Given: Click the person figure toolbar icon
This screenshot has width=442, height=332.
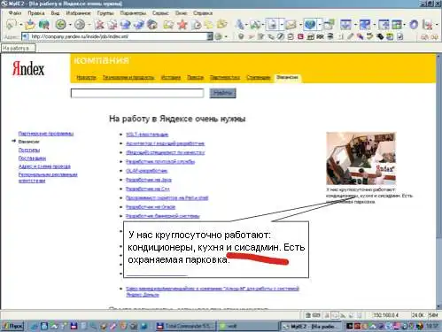Looking at the screenshot, I should tap(241, 25).
